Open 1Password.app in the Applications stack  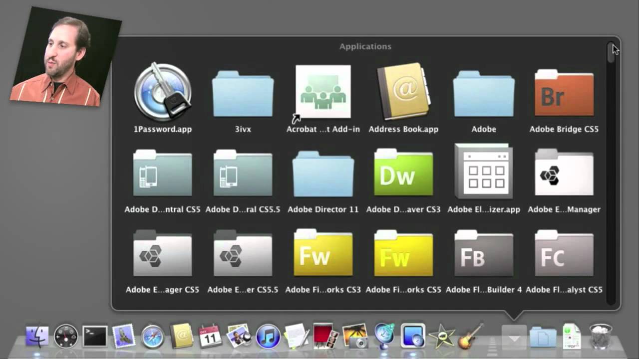pyautogui.click(x=162, y=92)
